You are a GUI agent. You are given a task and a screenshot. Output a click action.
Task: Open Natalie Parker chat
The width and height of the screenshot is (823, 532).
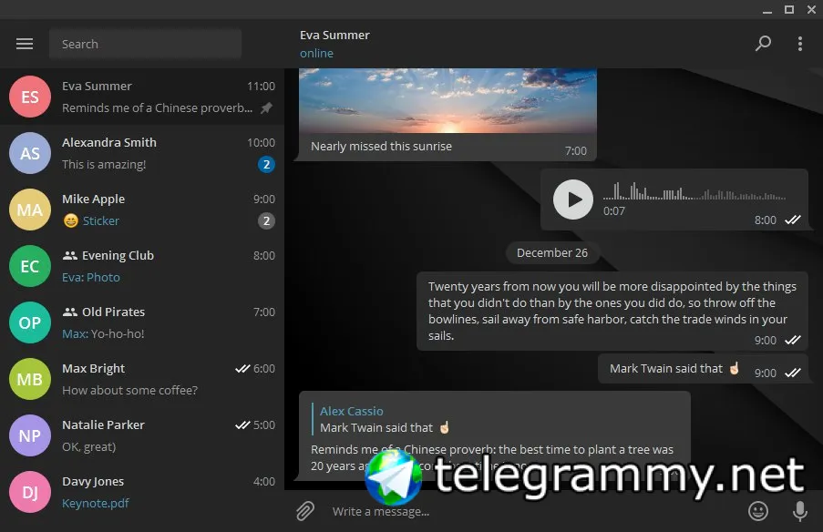pos(142,435)
